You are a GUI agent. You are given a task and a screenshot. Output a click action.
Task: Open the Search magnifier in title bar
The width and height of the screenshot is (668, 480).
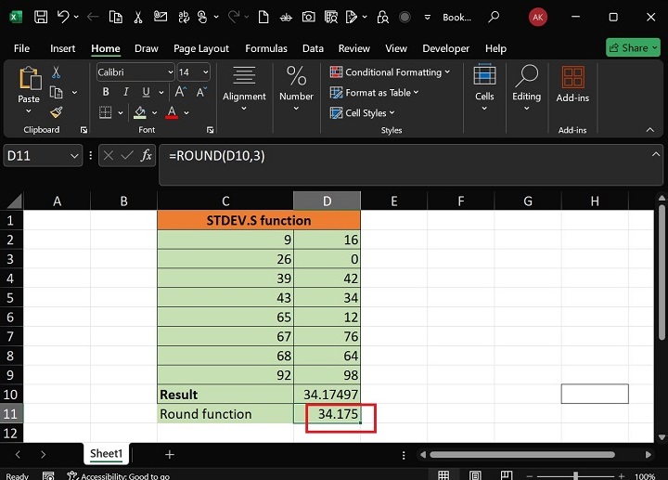coord(494,17)
